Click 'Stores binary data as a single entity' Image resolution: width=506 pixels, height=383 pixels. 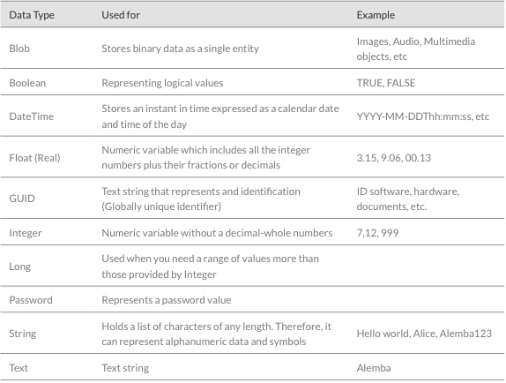[181, 49]
